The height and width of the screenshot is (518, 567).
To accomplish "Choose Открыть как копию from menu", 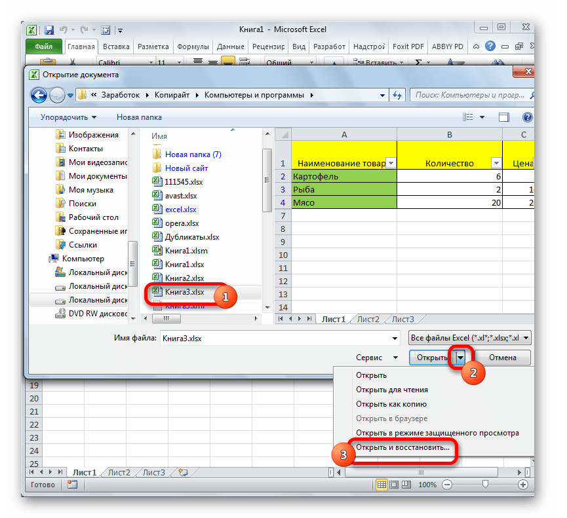I will pyautogui.click(x=391, y=404).
